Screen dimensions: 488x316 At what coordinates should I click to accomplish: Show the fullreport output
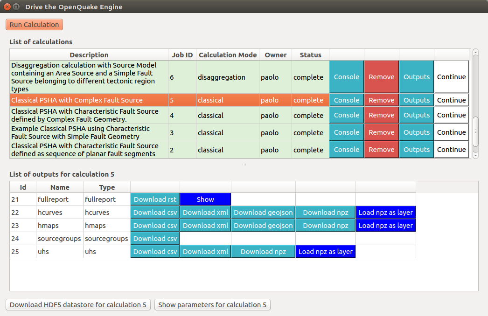(205, 199)
